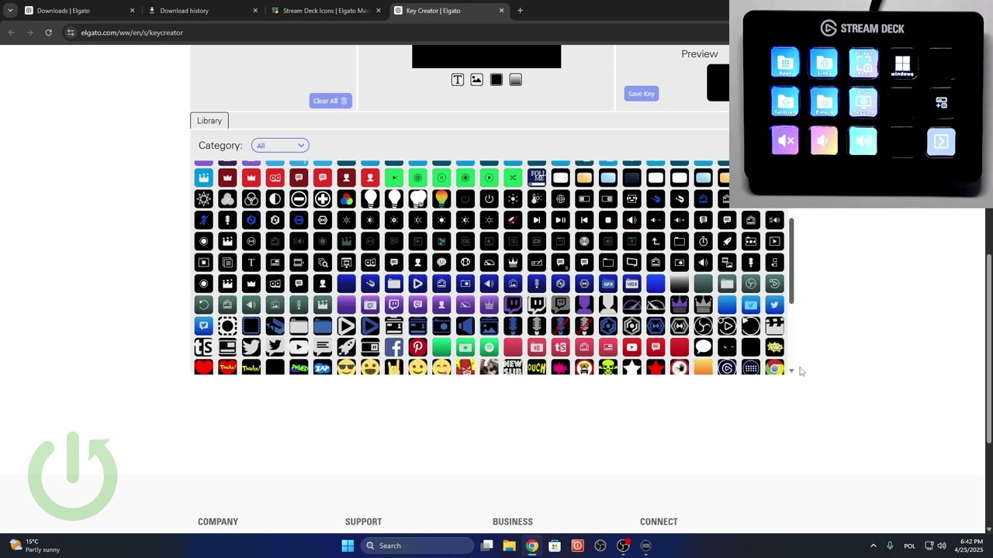The height and width of the screenshot is (558, 993).
Task: Select the black-to-white gradient tile
Action: pos(679,284)
